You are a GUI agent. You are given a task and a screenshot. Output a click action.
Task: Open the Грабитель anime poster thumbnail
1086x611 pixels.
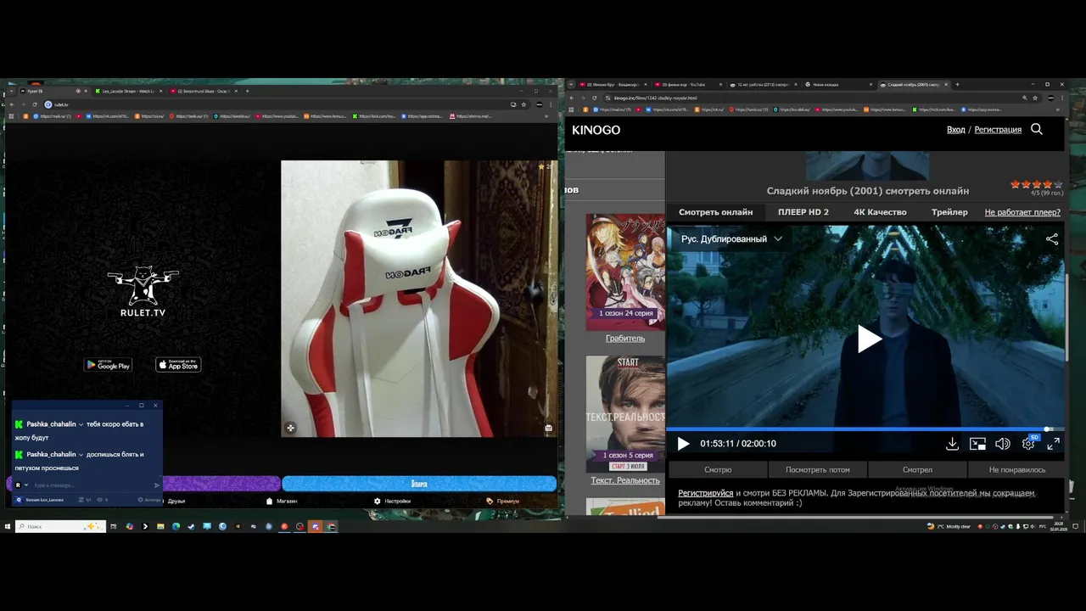pyautogui.click(x=625, y=272)
